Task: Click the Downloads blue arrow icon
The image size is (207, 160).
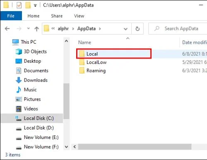Action: pos(19,80)
